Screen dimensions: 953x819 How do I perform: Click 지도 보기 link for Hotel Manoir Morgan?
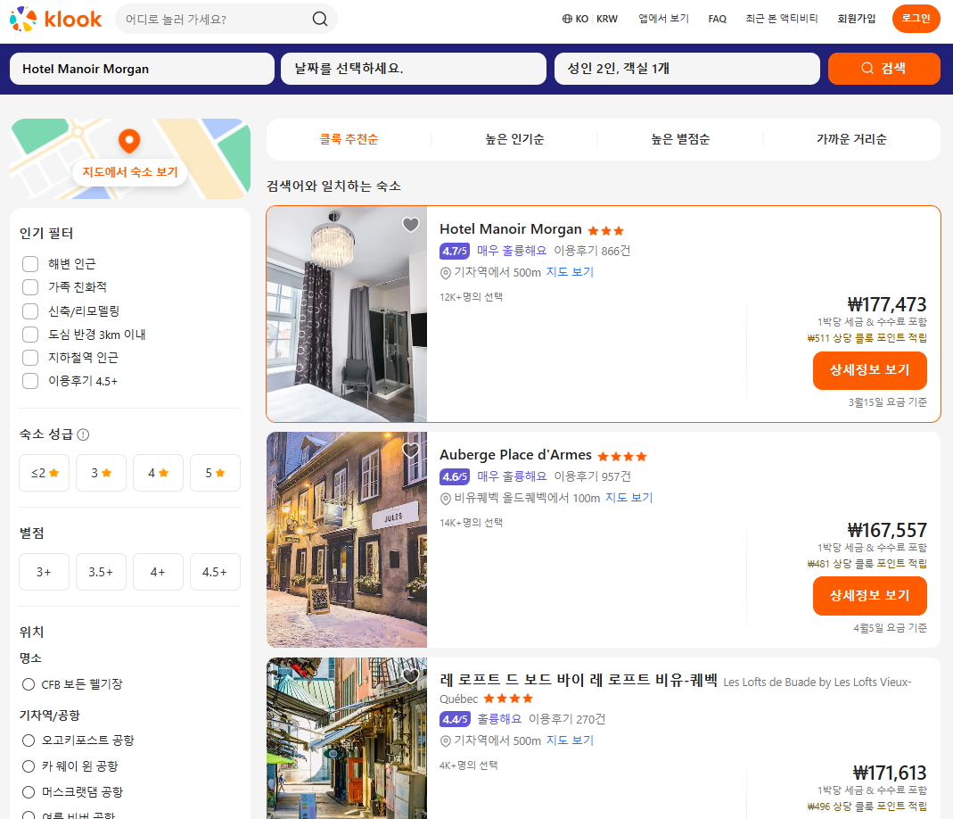[x=570, y=272]
